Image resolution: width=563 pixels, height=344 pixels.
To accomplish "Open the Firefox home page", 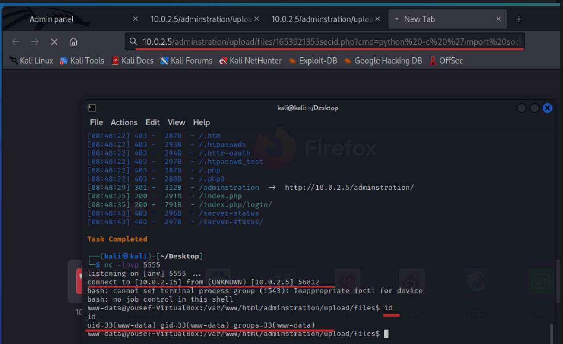I will coord(73,42).
